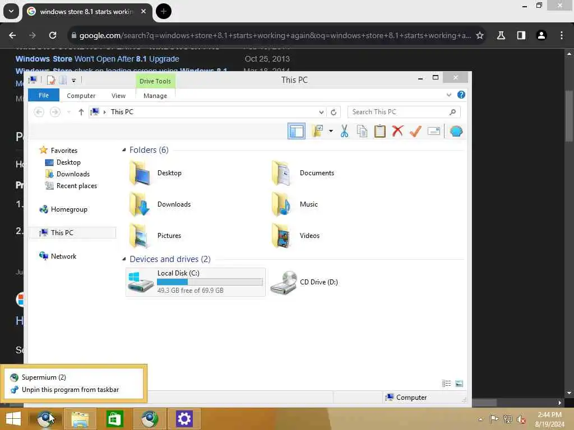Click the Properties quick access icon

(51, 80)
